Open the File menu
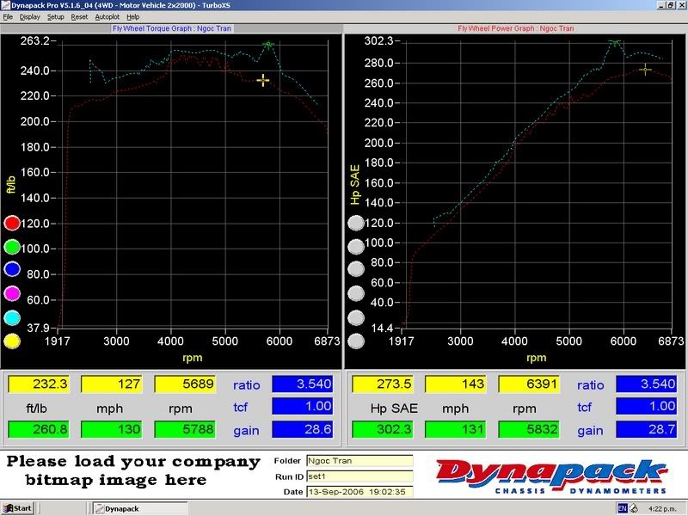This screenshot has height=516, width=688. click(x=8, y=16)
